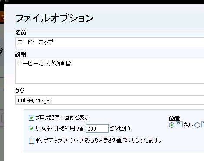
Task: Select the second position radio button after なし
Action: pos(197,125)
